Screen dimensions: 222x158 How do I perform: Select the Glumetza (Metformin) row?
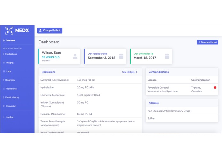pyautogui.click(x=90, y=95)
